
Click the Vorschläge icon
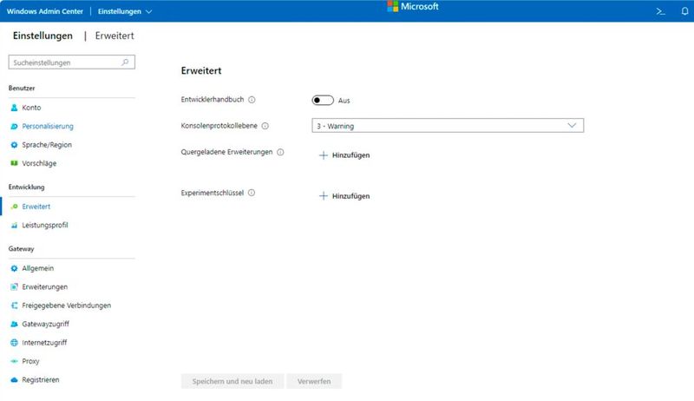[x=14, y=163]
